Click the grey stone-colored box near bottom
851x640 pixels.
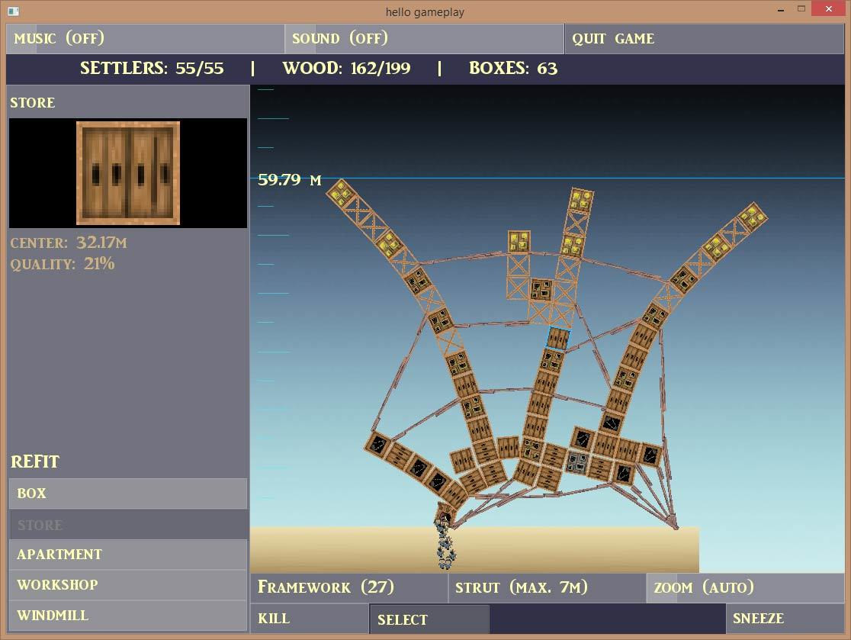(576, 462)
